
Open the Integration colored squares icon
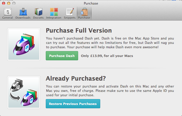[54, 12]
